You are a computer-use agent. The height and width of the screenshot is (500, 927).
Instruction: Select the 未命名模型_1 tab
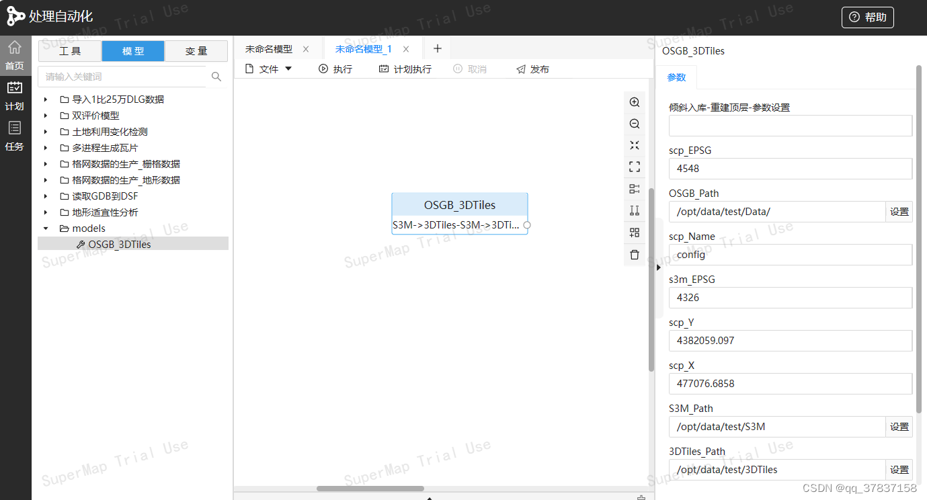363,49
